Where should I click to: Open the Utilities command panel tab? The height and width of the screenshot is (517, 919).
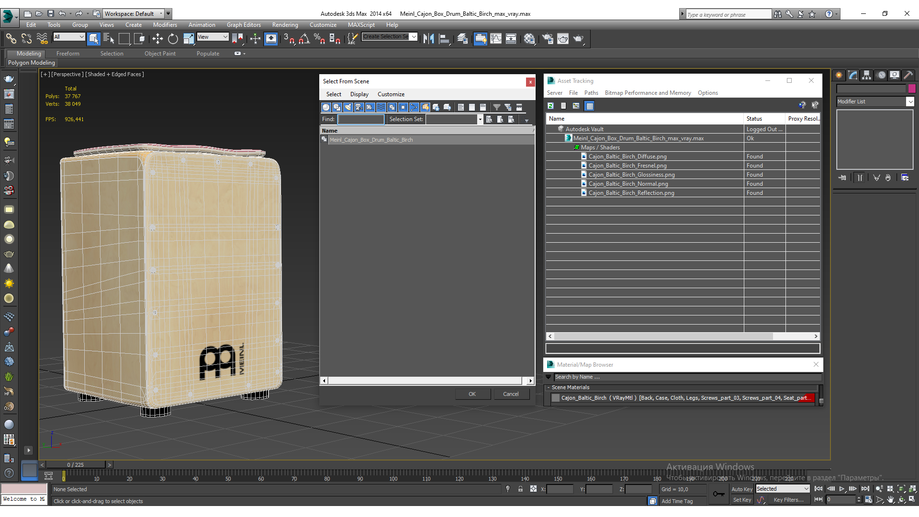[x=908, y=75]
